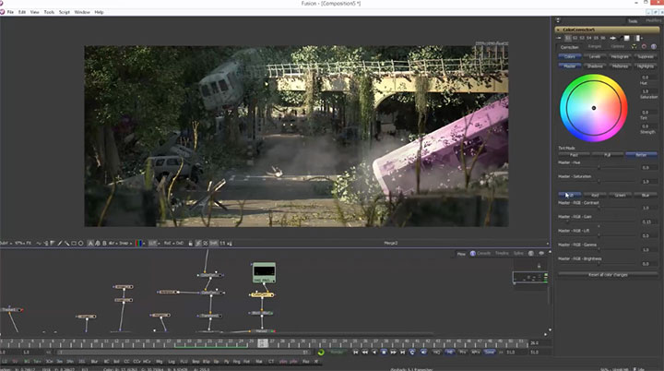664x371 pixels.
Task: Set tint mode to Better
Action: click(641, 155)
